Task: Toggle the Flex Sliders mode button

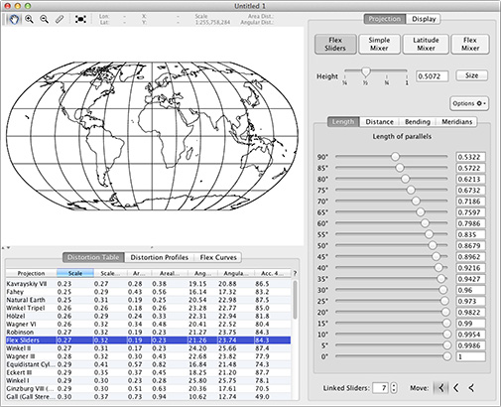Action: coord(335,44)
